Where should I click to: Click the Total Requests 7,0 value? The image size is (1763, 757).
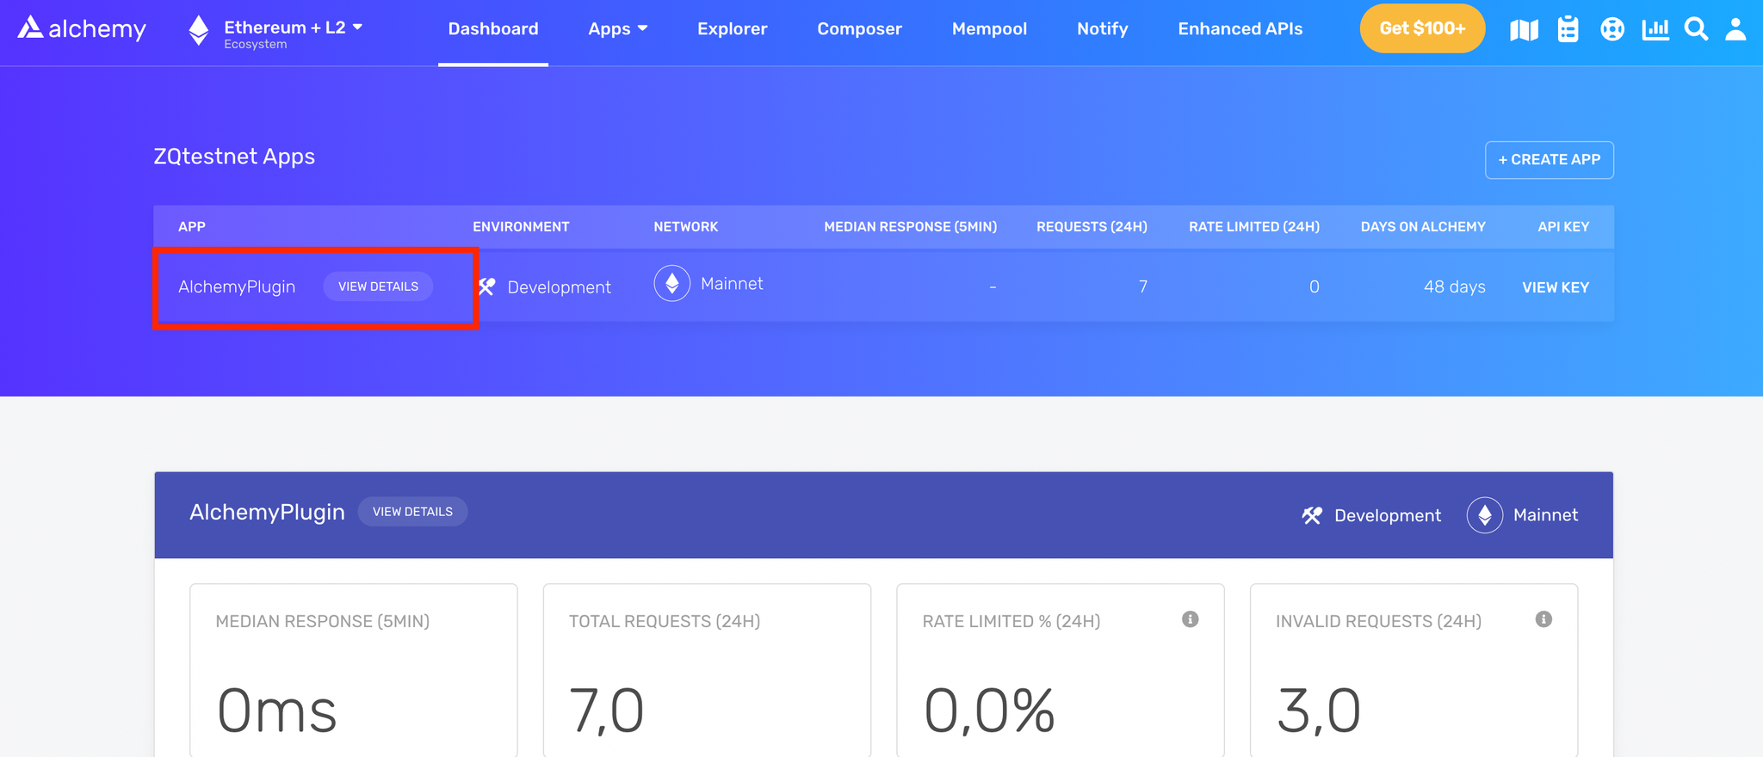[607, 711]
